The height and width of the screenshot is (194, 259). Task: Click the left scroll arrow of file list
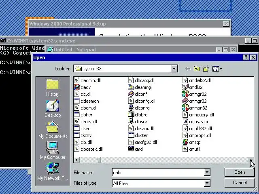[76, 160]
